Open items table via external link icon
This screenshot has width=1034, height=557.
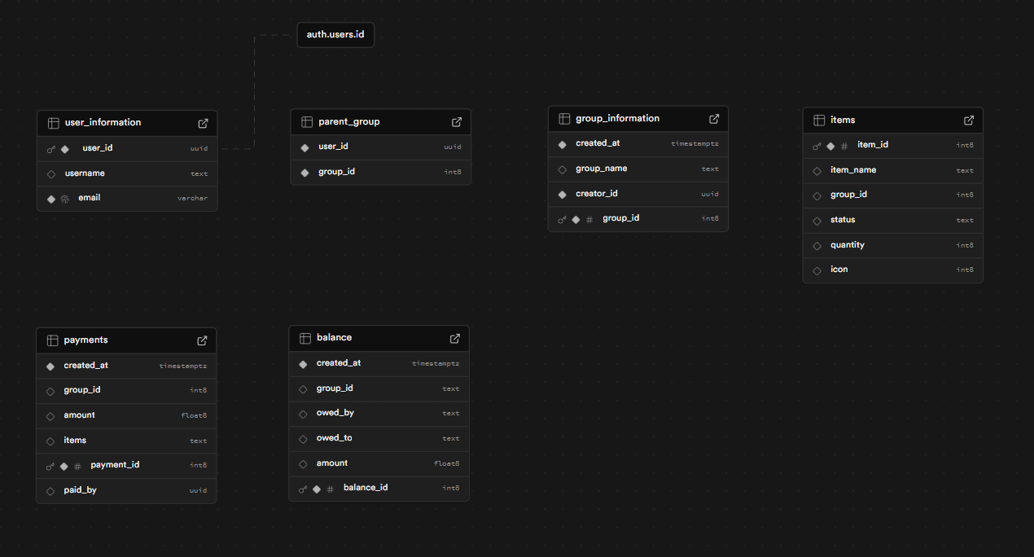(x=969, y=121)
